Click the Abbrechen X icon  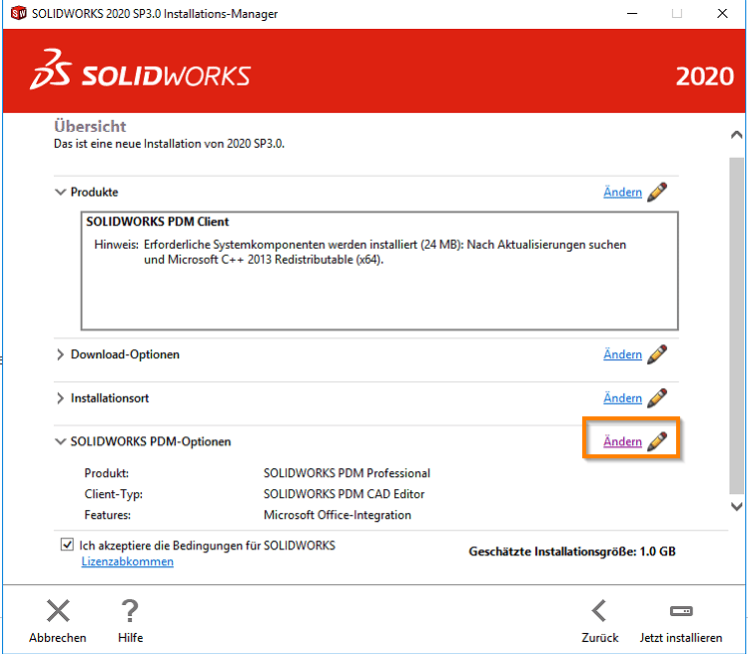click(58, 611)
